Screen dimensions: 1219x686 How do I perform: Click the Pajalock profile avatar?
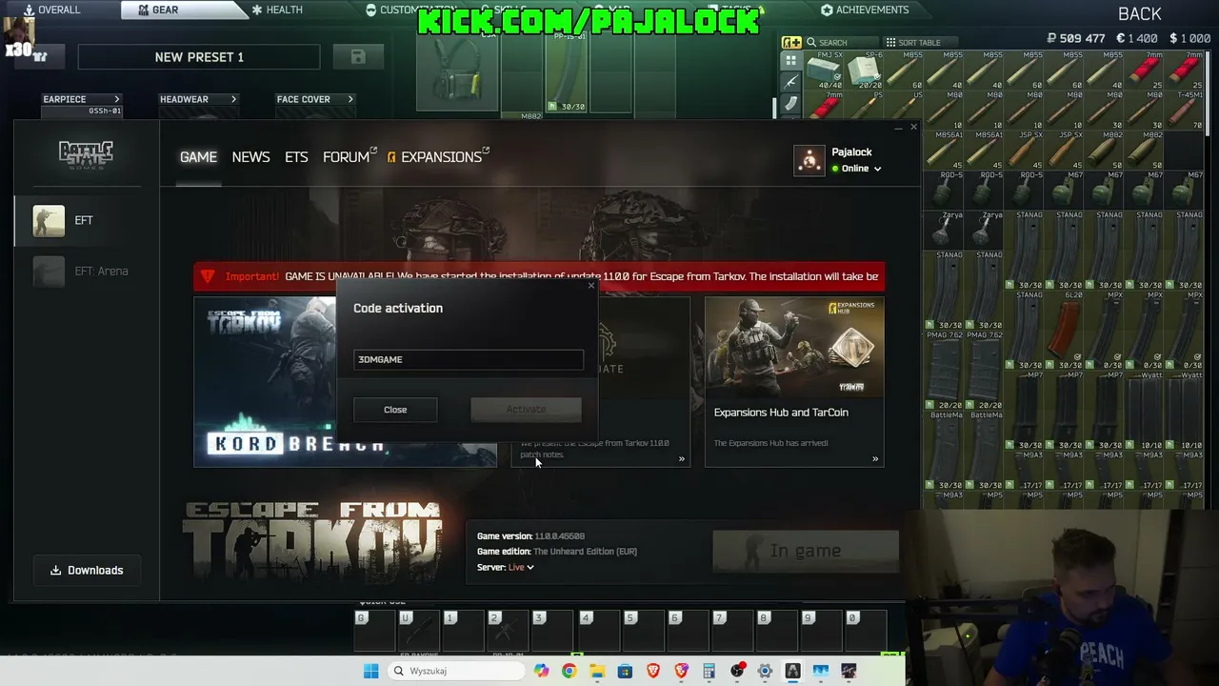[x=809, y=160]
